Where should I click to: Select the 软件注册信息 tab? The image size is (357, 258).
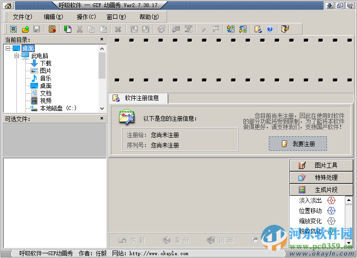[x=138, y=98]
